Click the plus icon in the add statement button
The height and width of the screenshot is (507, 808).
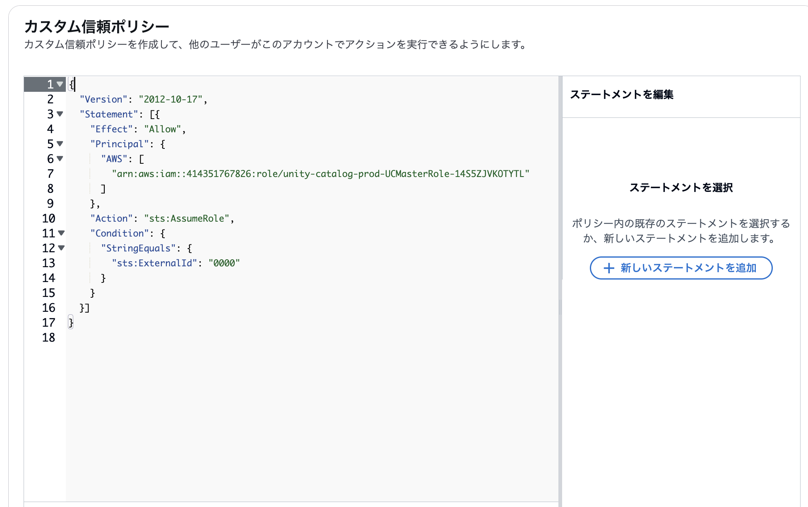coord(608,268)
